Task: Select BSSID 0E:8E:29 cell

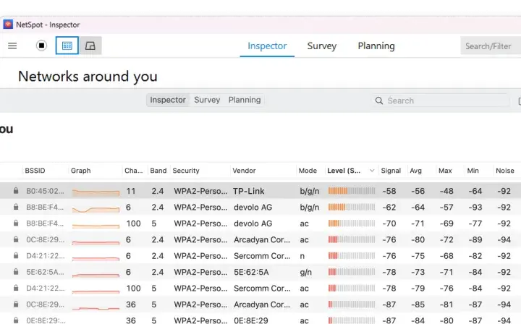Action: pyautogui.click(x=46, y=320)
